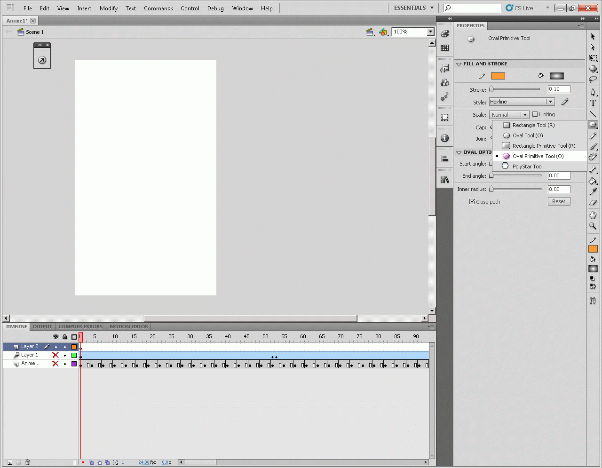Show the Anime layer via its red X
This screenshot has width=602, height=468.
(55, 364)
